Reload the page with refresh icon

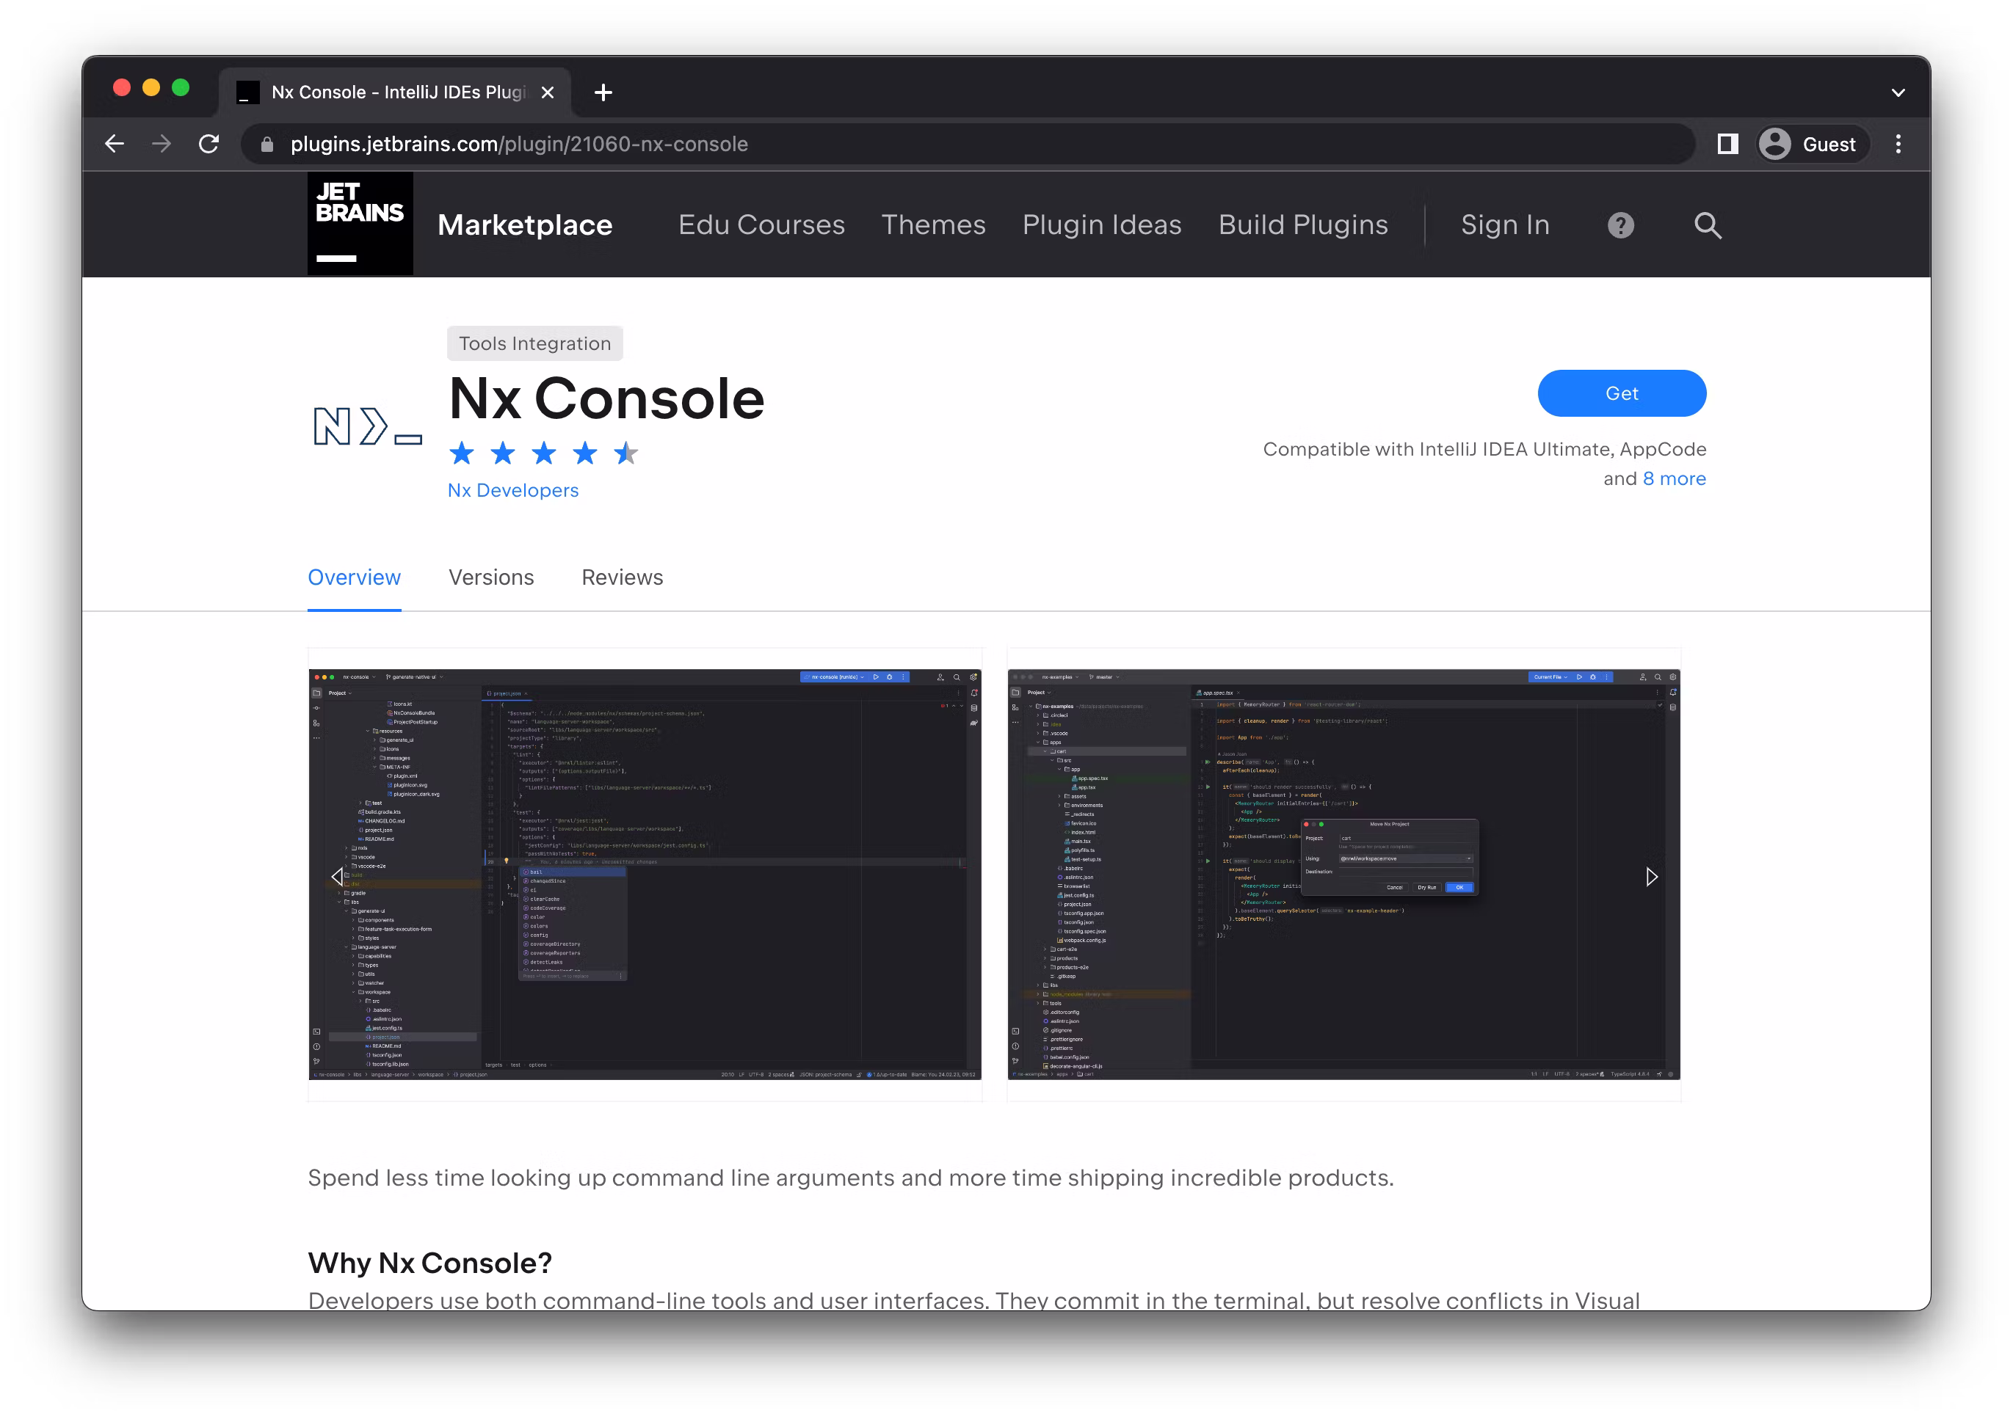(x=208, y=144)
